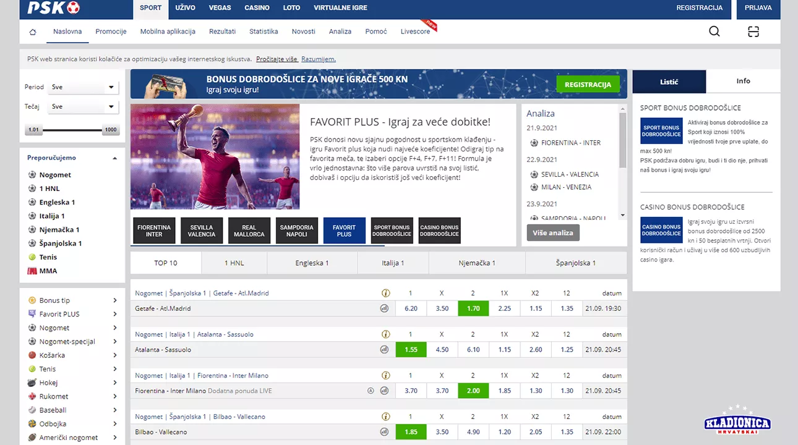Image resolution: width=798 pixels, height=445 pixels.
Task: Open the Period dropdown
Action: tap(84, 87)
